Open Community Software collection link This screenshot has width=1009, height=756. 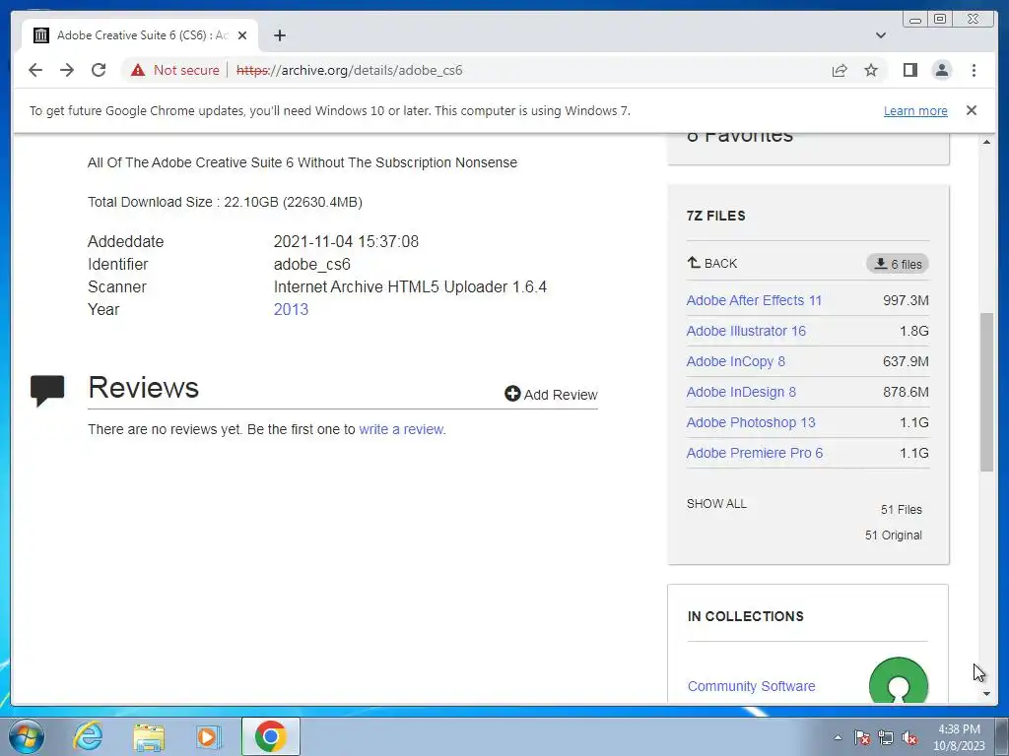[751, 686]
